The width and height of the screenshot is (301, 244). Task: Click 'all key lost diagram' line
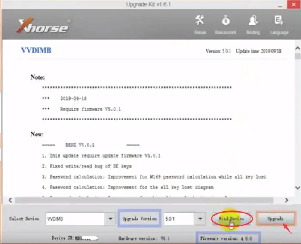(128, 187)
